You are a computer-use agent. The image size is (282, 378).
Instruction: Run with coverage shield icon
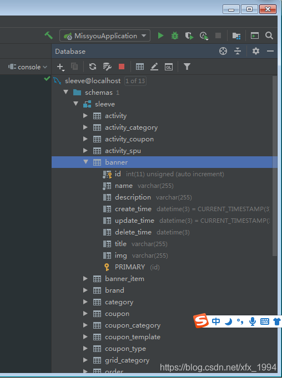[x=189, y=35]
